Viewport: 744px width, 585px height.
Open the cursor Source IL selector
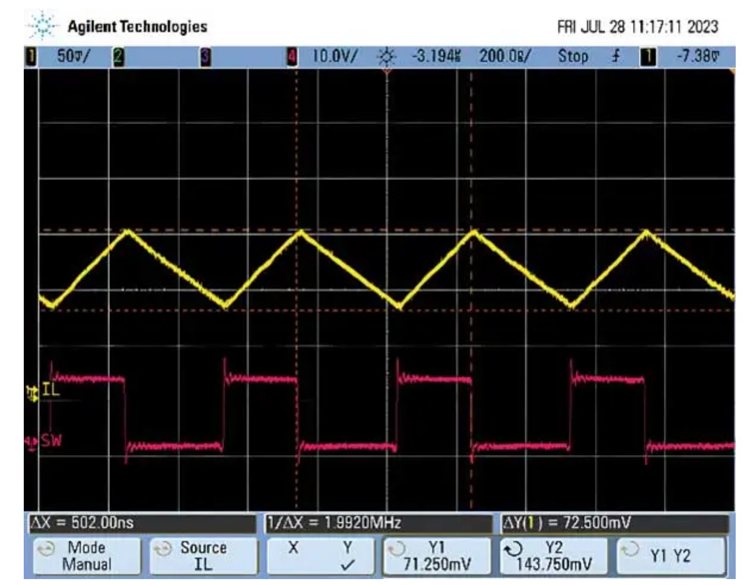[x=203, y=556]
